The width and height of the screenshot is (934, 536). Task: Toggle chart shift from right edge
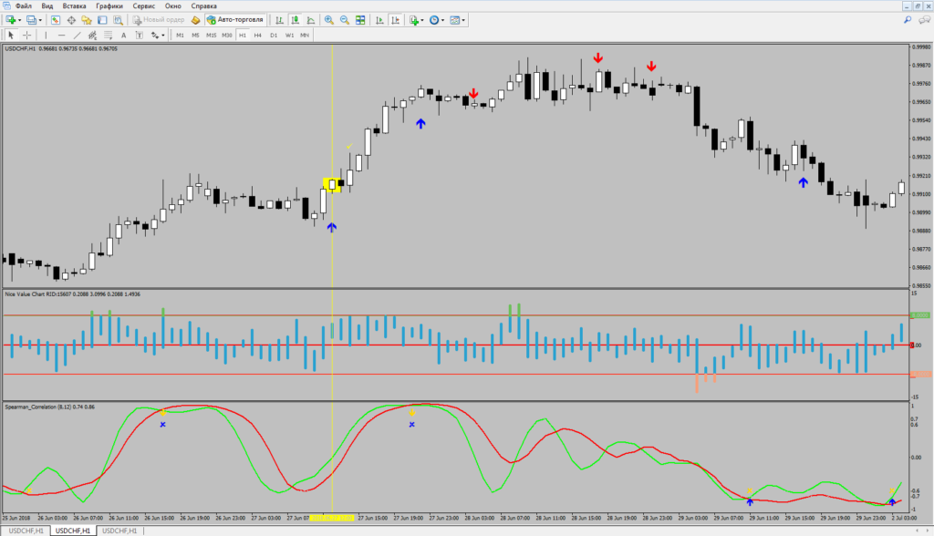pos(395,20)
